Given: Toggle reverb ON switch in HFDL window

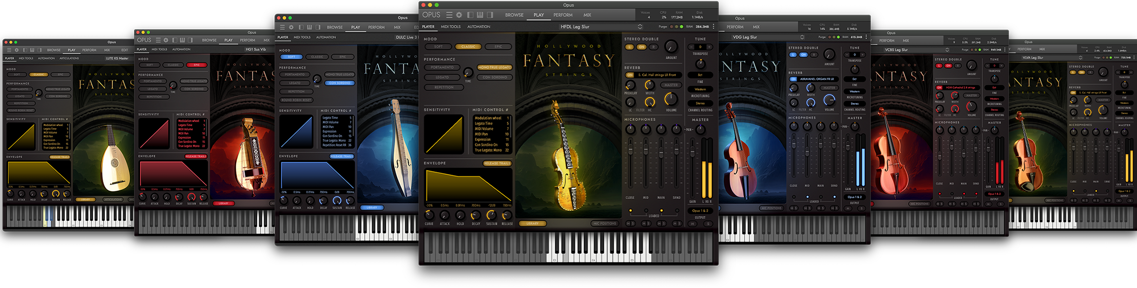Looking at the screenshot, I should 630,75.
